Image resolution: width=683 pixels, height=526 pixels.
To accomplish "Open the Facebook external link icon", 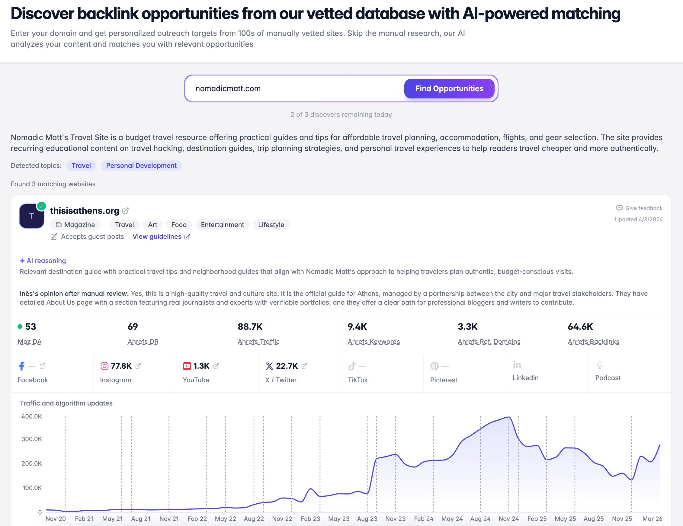I will coord(43,366).
